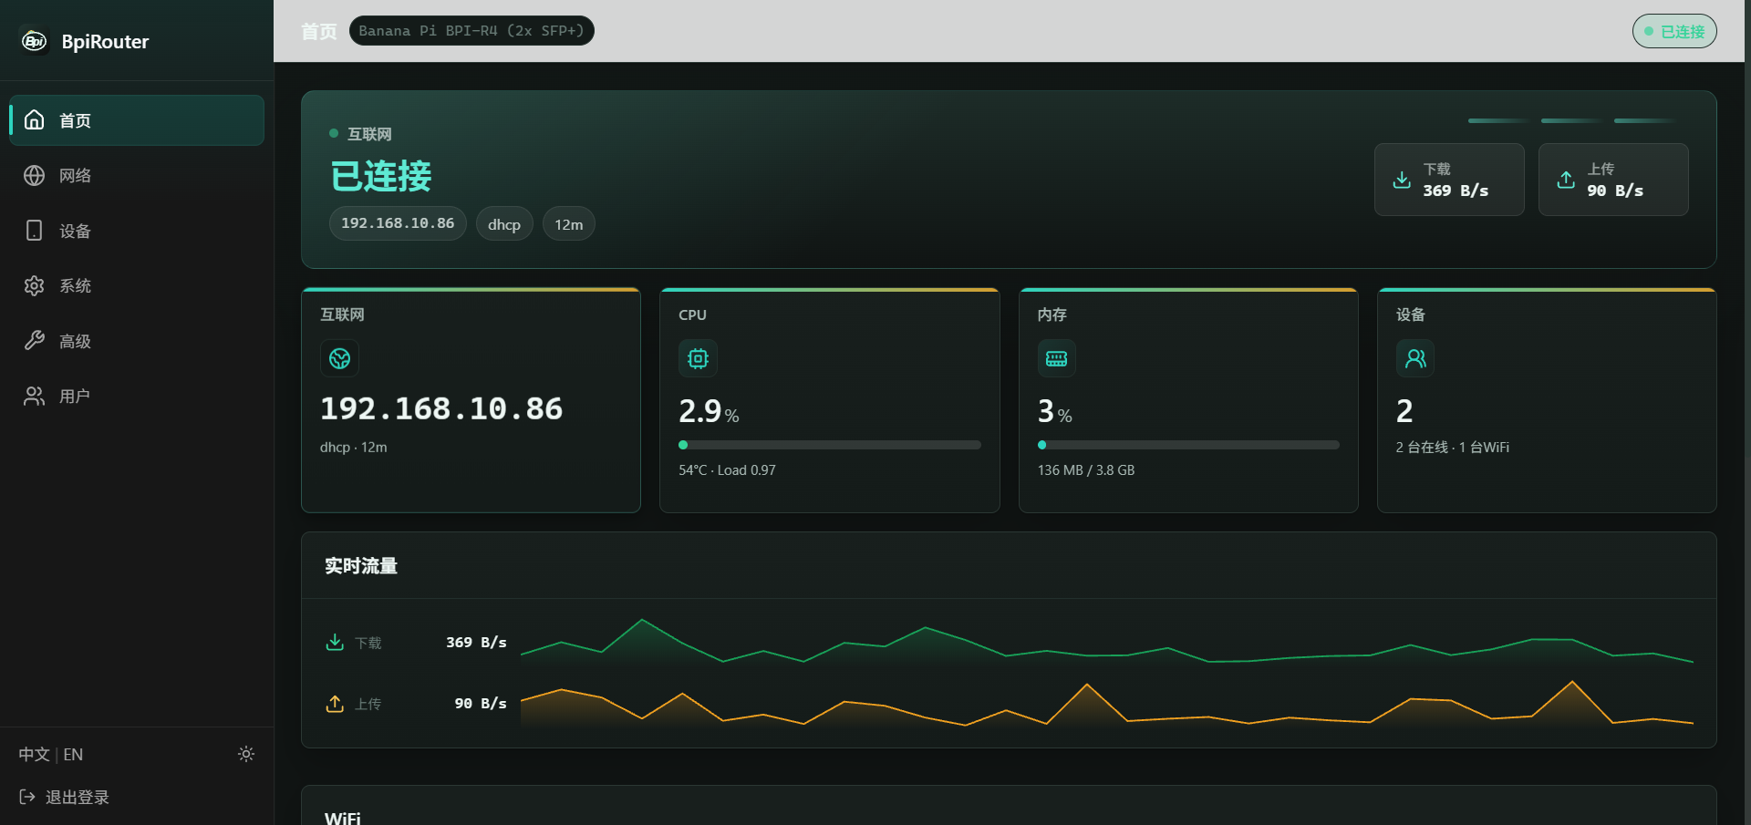Screen dimensions: 1751x825
Task: Click the 192.168.10.86 IP chip
Action: pos(398,223)
